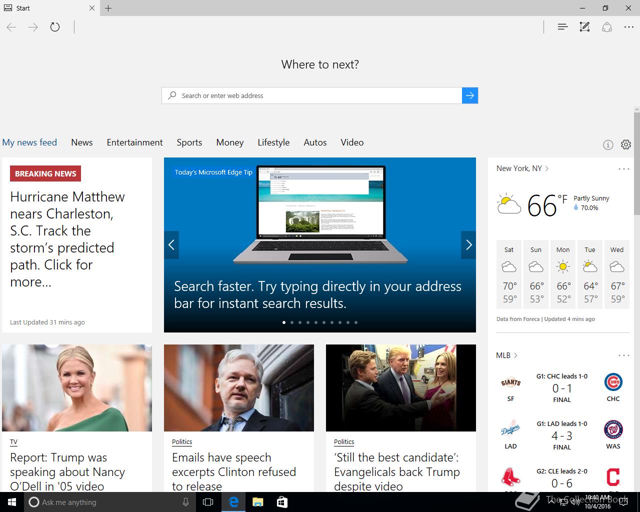The width and height of the screenshot is (640, 512).
Task: Open the LAD vs WAS 4-3 final score
Action: [562, 436]
